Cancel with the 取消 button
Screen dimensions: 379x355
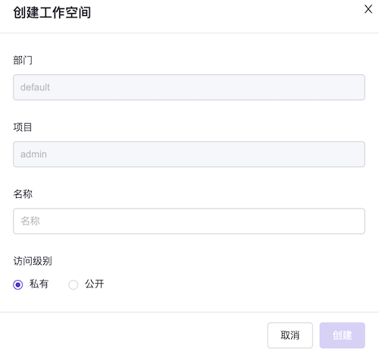290,335
